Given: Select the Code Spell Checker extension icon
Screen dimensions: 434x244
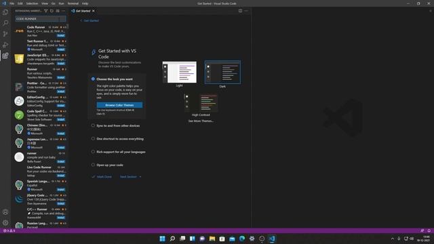Looking at the screenshot, I should point(19,115).
